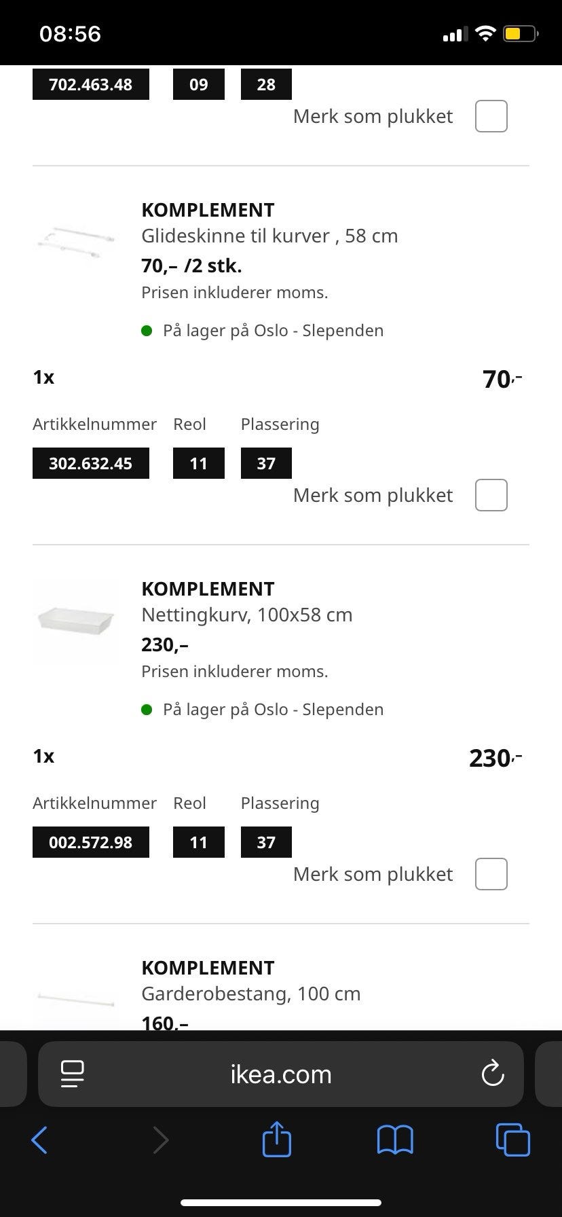Screen dimensions: 562x1217
Task: Open the Safari share sheet icon
Action: tap(277, 1139)
